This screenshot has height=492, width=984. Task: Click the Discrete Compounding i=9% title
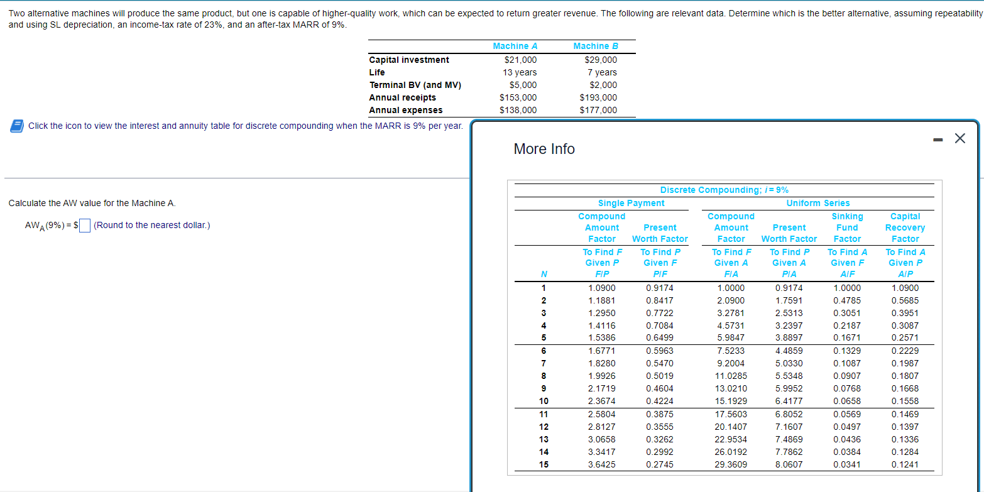(724, 190)
